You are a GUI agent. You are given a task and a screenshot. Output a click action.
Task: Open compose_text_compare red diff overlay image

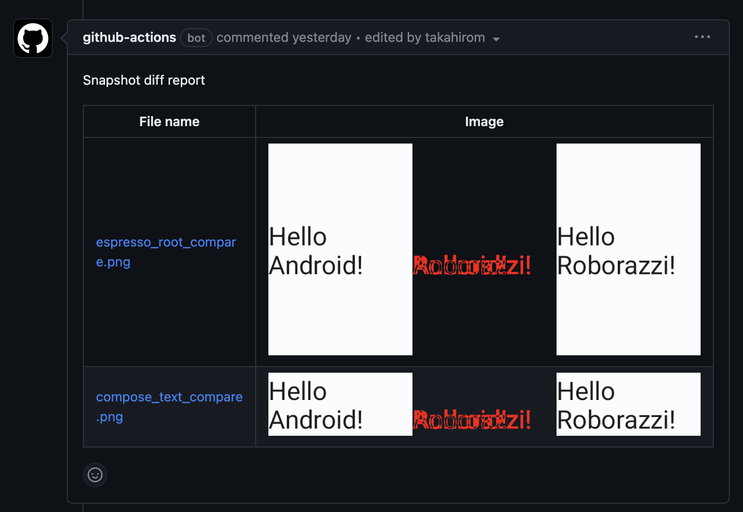tap(485, 404)
